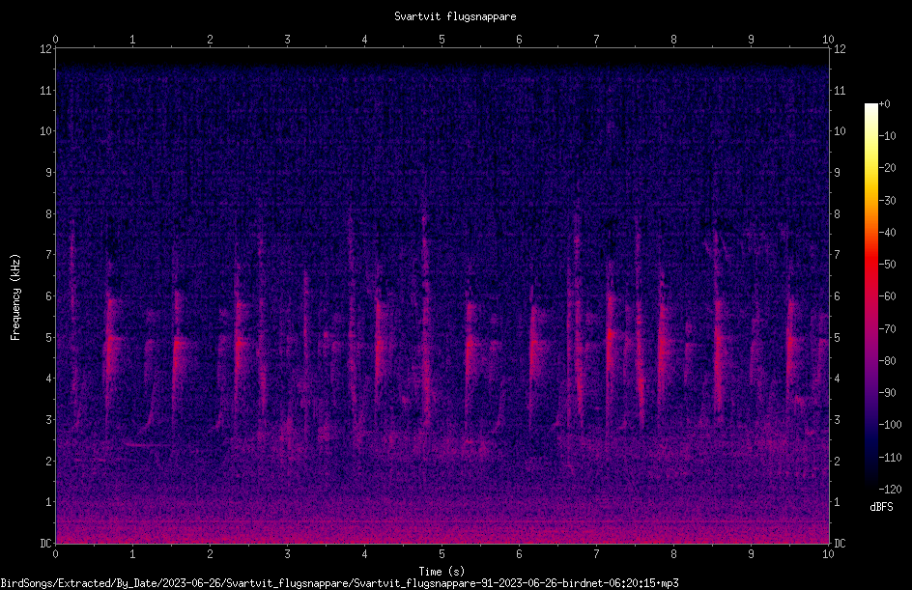Click the "-100" colorbar label
The width and height of the screenshot is (912, 590).
point(890,425)
